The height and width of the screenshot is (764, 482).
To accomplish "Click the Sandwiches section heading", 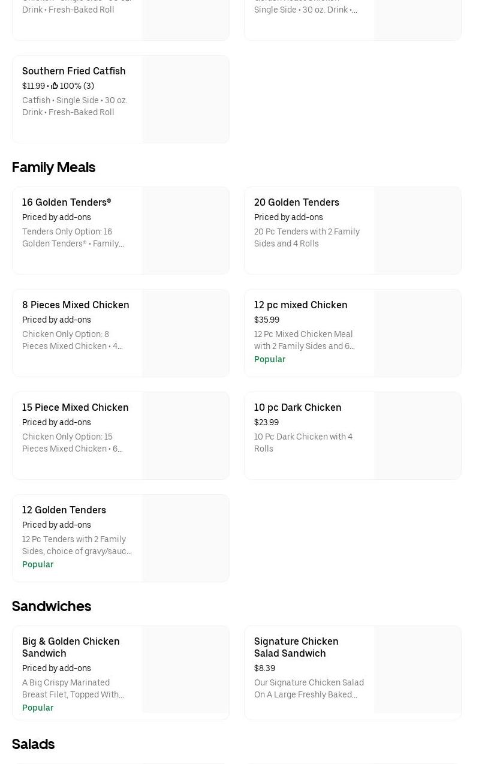I will tap(52, 606).
